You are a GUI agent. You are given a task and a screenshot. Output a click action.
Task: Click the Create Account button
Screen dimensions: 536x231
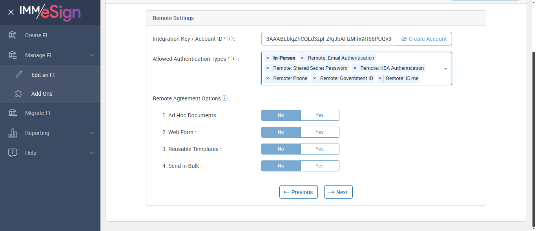click(424, 39)
